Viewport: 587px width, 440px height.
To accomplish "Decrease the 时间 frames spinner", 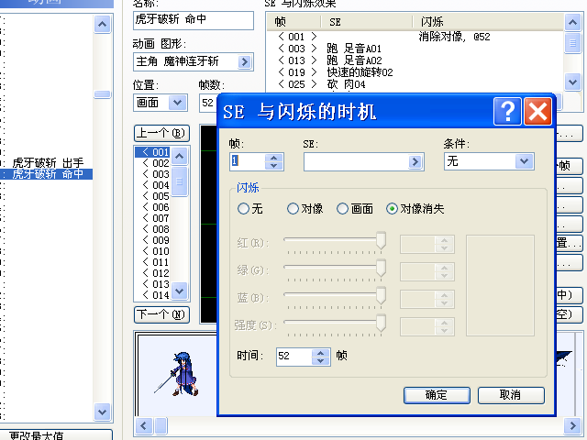I will 320,361.
